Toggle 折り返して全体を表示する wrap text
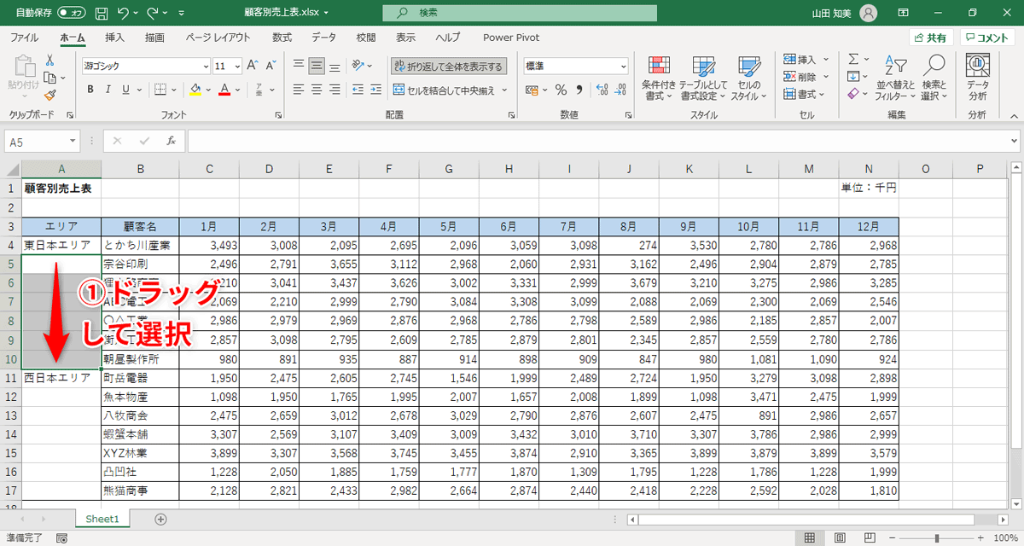 (x=449, y=66)
